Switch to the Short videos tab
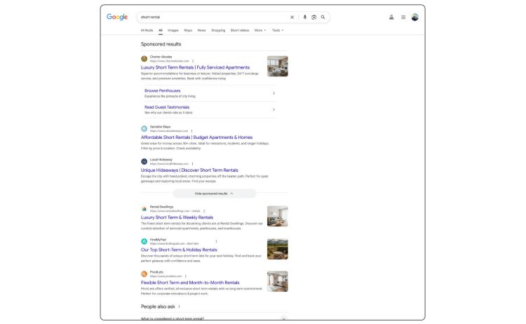Image resolution: width=526 pixels, height=324 pixels. point(240,30)
